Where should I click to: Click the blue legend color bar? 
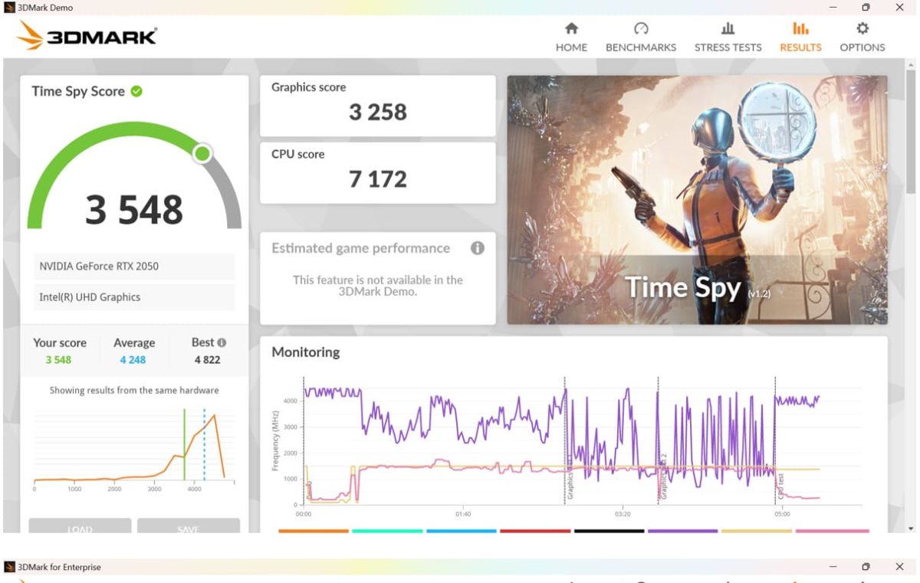[462, 530]
